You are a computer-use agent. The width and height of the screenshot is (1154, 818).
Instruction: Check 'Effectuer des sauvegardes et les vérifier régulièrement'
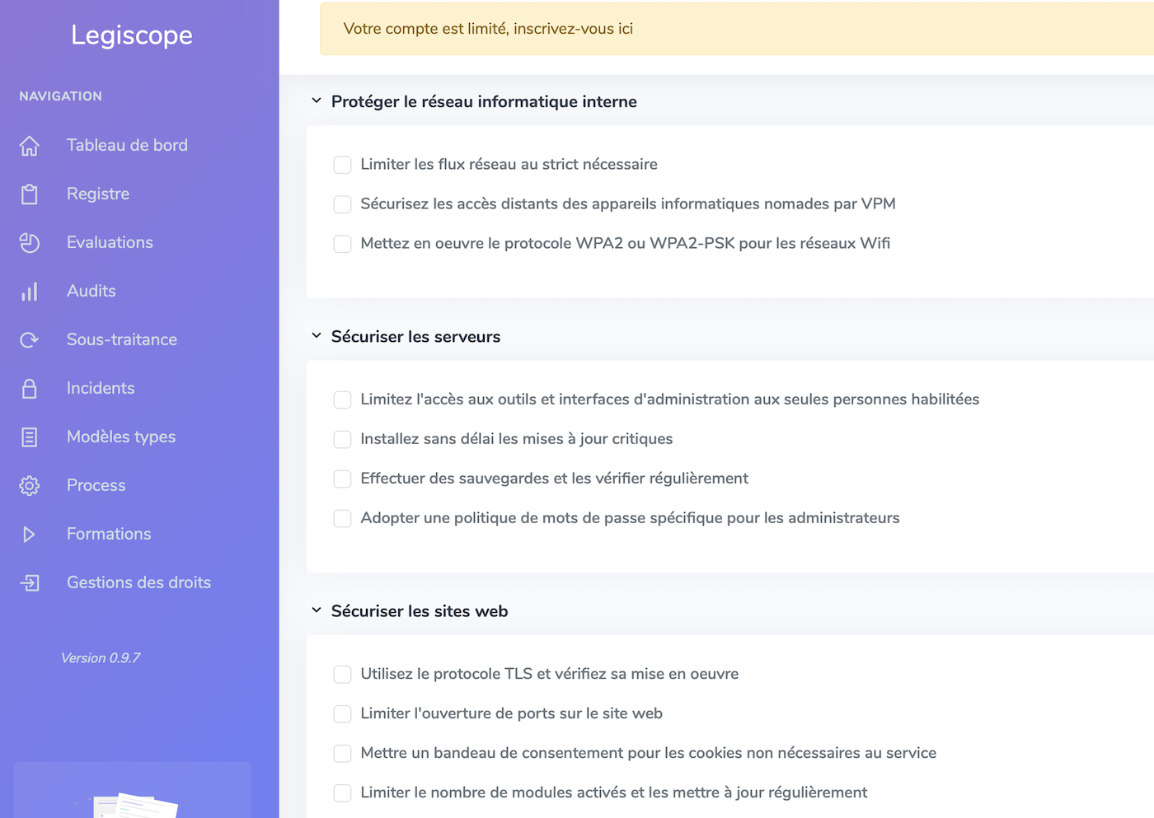coord(342,479)
